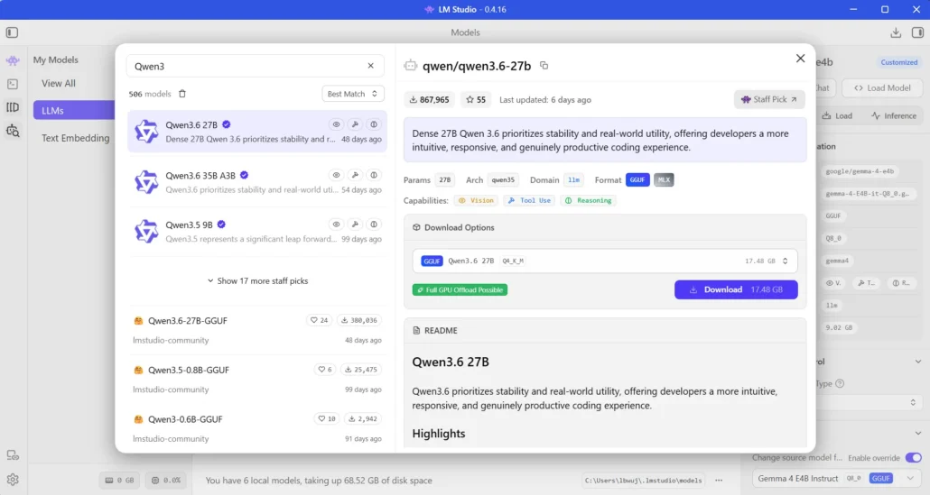930x495 pixels.
Task: Click the 867,965 downloads count badge
Action: pyautogui.click(x=430, y=99)
